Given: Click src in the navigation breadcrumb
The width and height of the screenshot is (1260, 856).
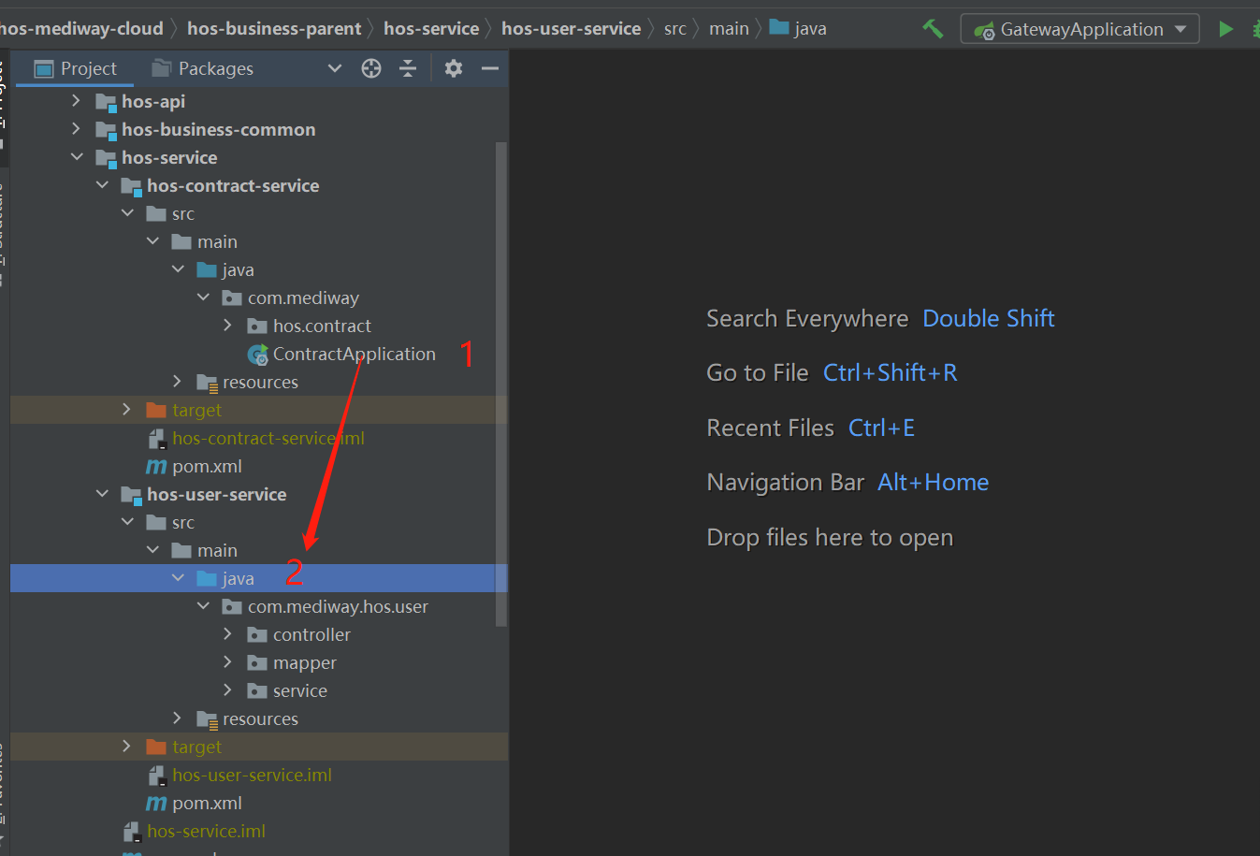Looking at the screenshot, I should 675,29.
